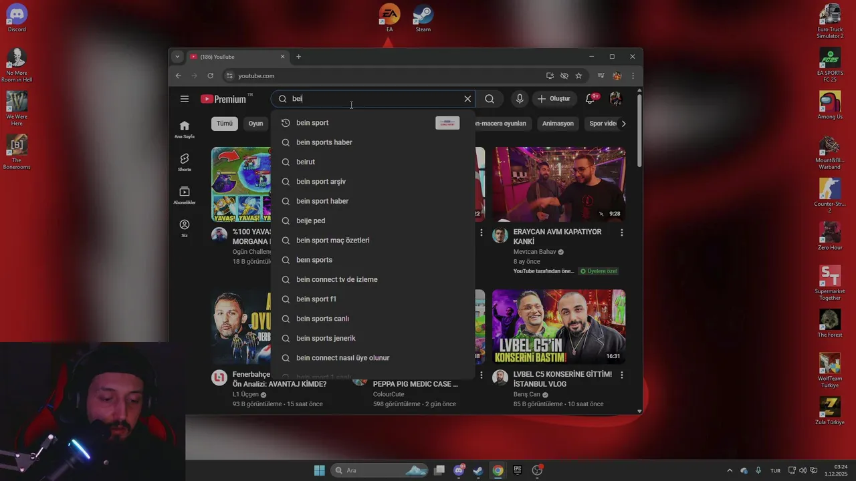Click the install app icon in address bar
This screenshot has width=856, height=481.
click(x=550, y=76)
